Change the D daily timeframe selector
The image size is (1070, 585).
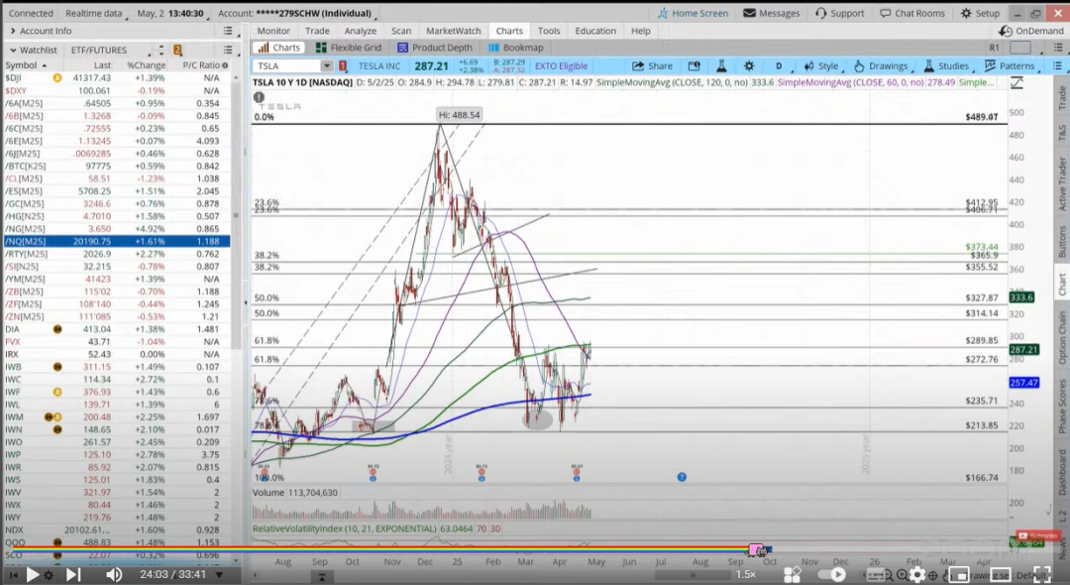(x=779, y=66)
